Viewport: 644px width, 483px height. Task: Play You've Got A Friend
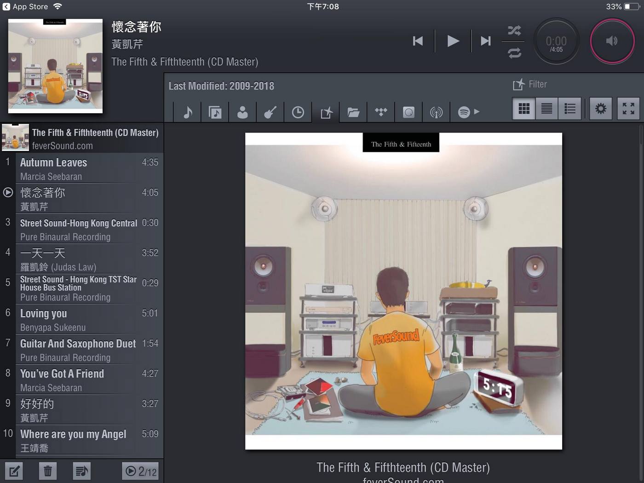[x=82, y=379]
